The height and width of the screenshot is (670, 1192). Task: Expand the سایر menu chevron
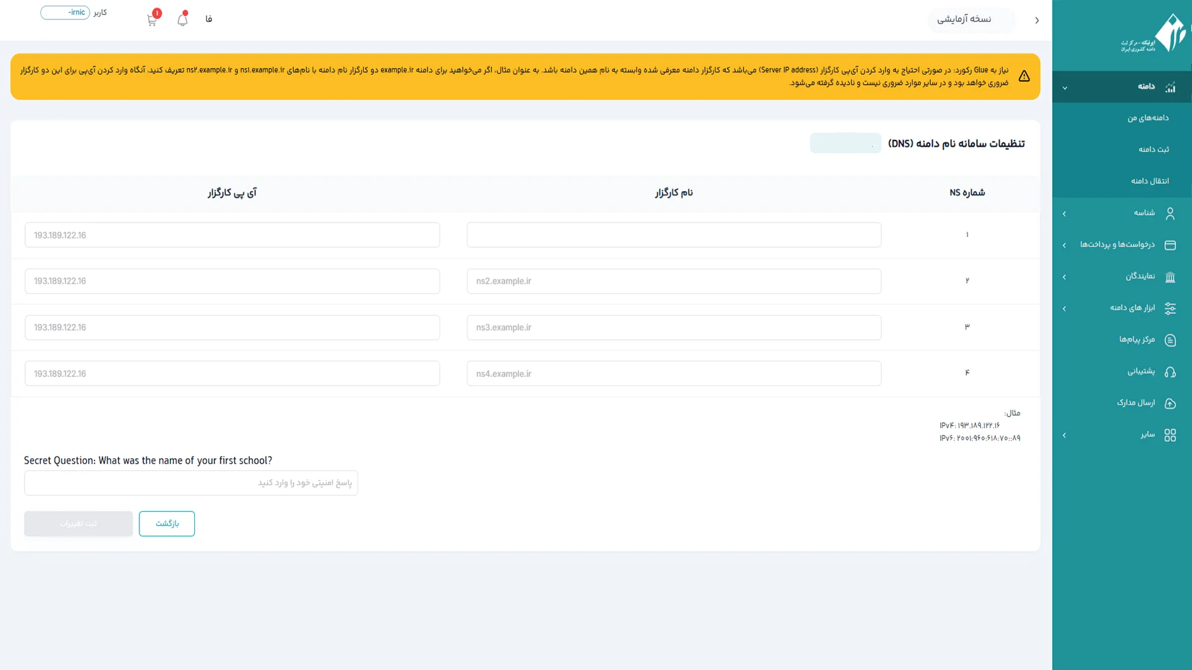[x=1065, y=436]
